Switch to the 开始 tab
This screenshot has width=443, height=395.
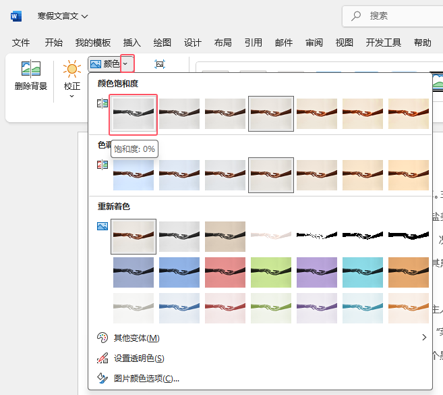click(54, 43)
